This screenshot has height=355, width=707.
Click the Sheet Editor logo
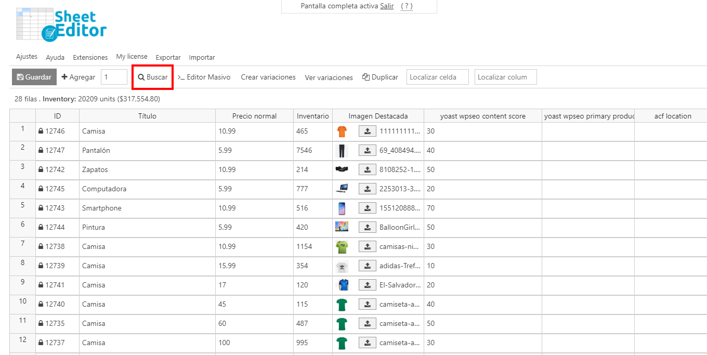[x=61, y=24]
